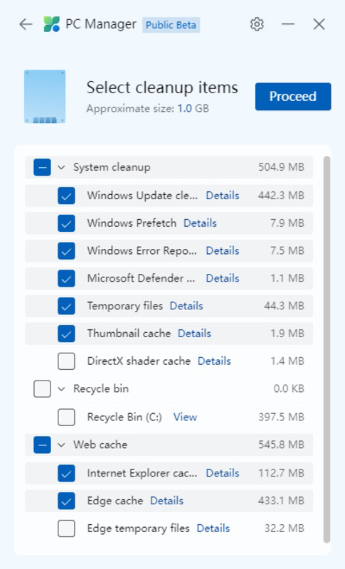This screenshot has width=345, height=569.
Task: Open Details for Windows Update cleanup
Action: 223,196
